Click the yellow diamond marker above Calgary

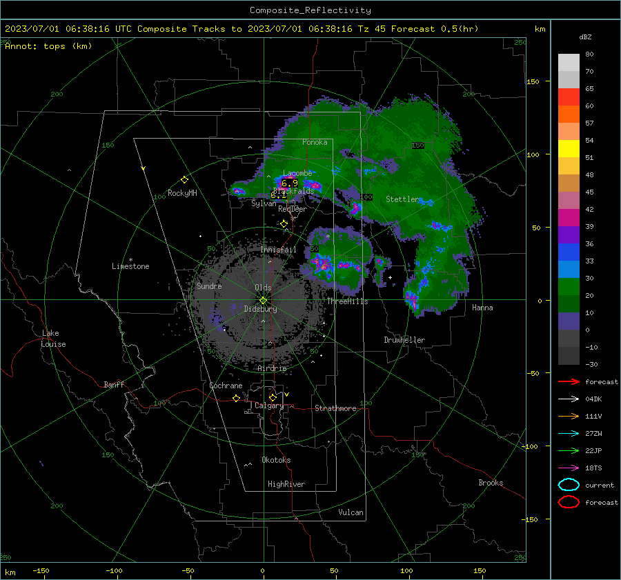coord(273,397)
